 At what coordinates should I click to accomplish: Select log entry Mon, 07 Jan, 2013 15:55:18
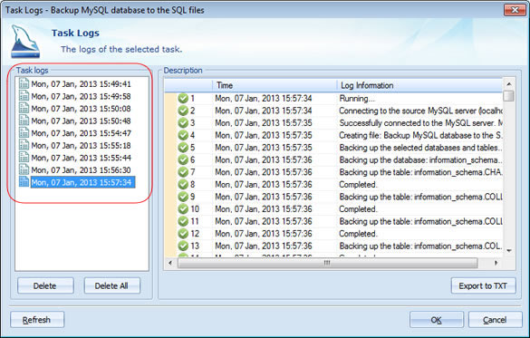point(81,145)
